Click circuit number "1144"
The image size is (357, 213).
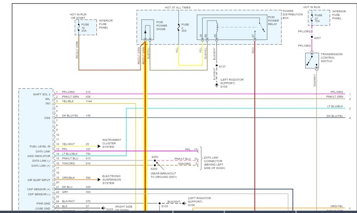click(x=89, y=101)
